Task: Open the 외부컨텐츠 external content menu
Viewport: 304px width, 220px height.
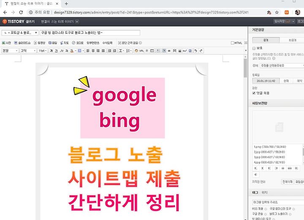Action: [x=93, y=43]
